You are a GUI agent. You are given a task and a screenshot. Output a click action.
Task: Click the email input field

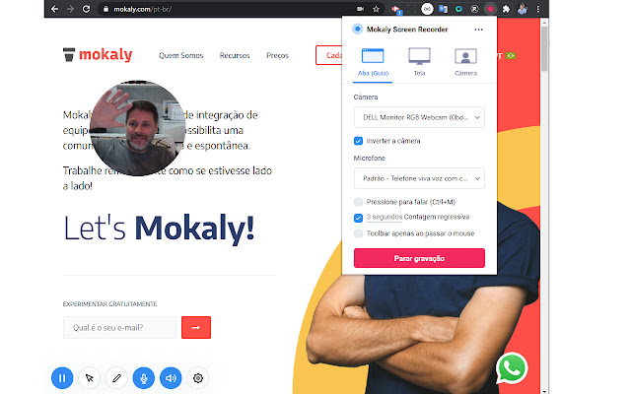pos(119,328)
